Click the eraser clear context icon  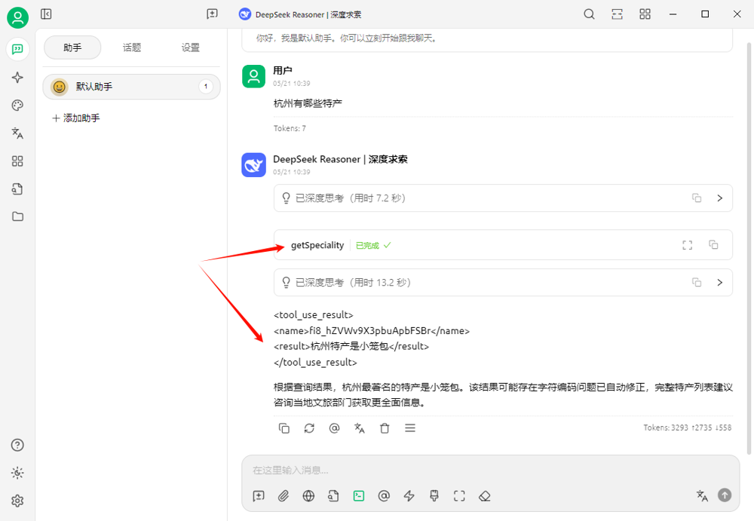[x=485, y=495]
